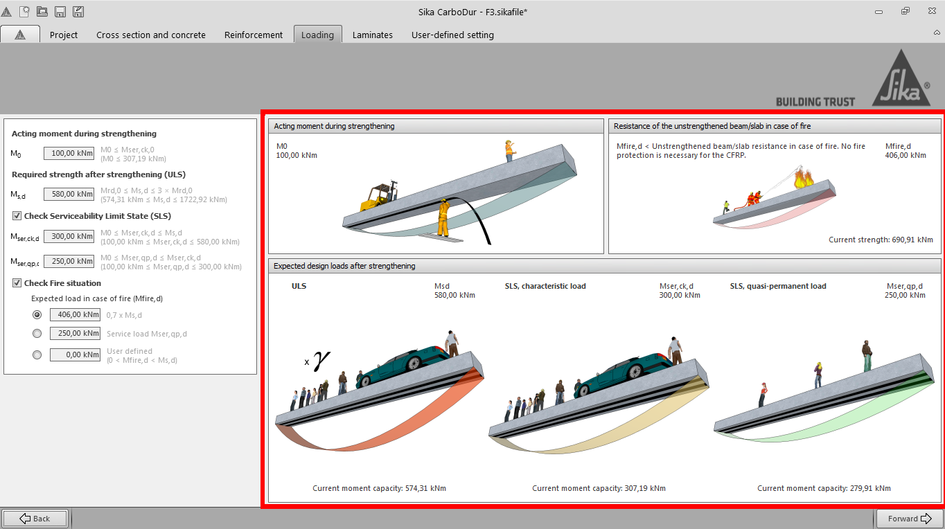Click the Msd 580,00 kNm value label
945x529 pixels.
[454, 291]
